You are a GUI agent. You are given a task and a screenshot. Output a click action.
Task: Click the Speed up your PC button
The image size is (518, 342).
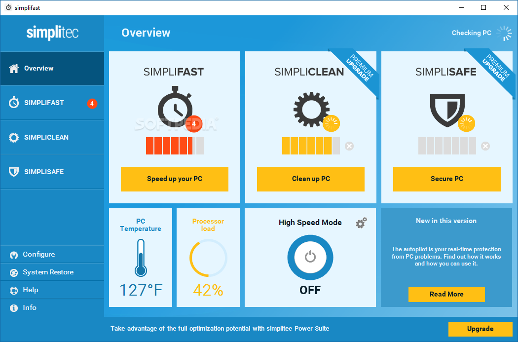point(175,179)
